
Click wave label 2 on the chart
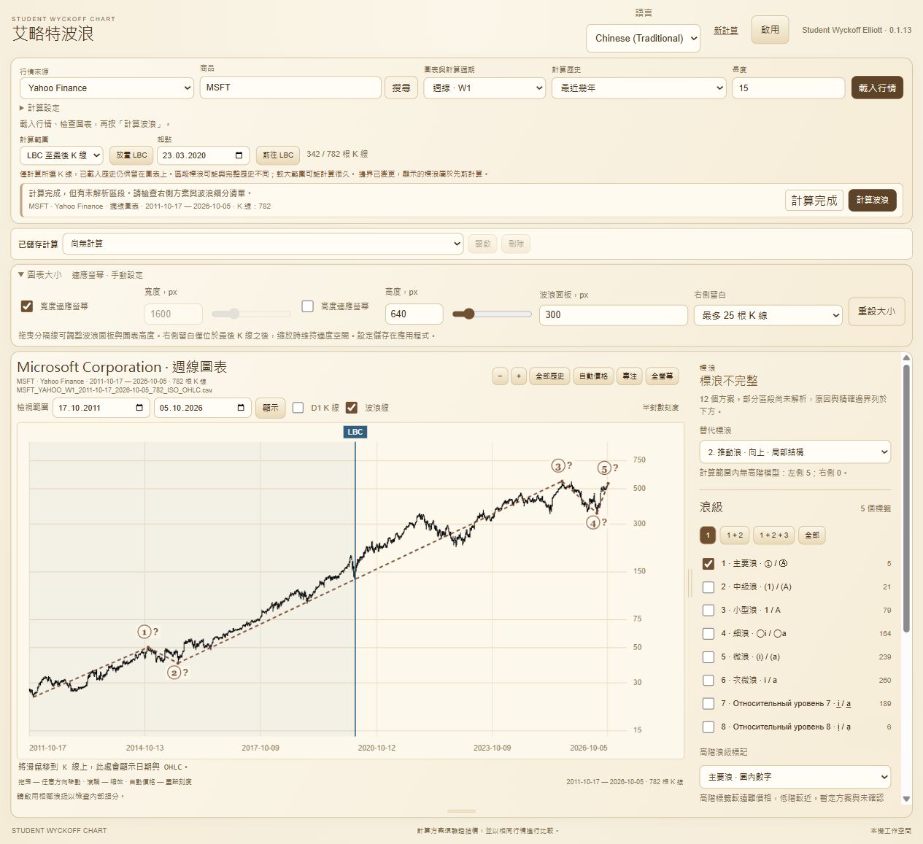click(174, 672)
